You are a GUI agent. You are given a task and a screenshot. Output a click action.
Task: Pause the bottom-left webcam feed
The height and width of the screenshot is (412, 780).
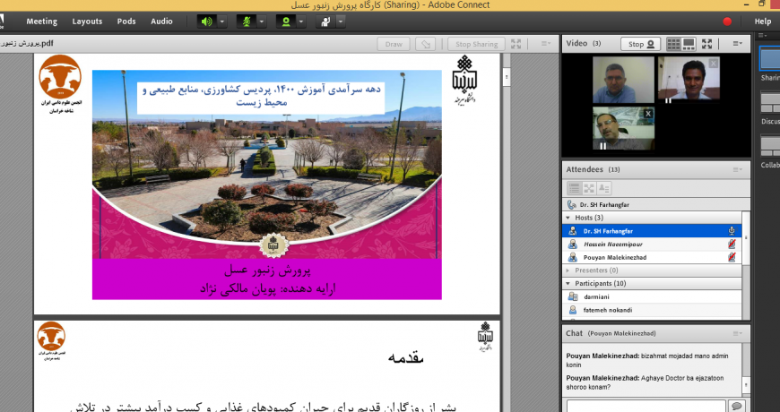click(602, 146)
